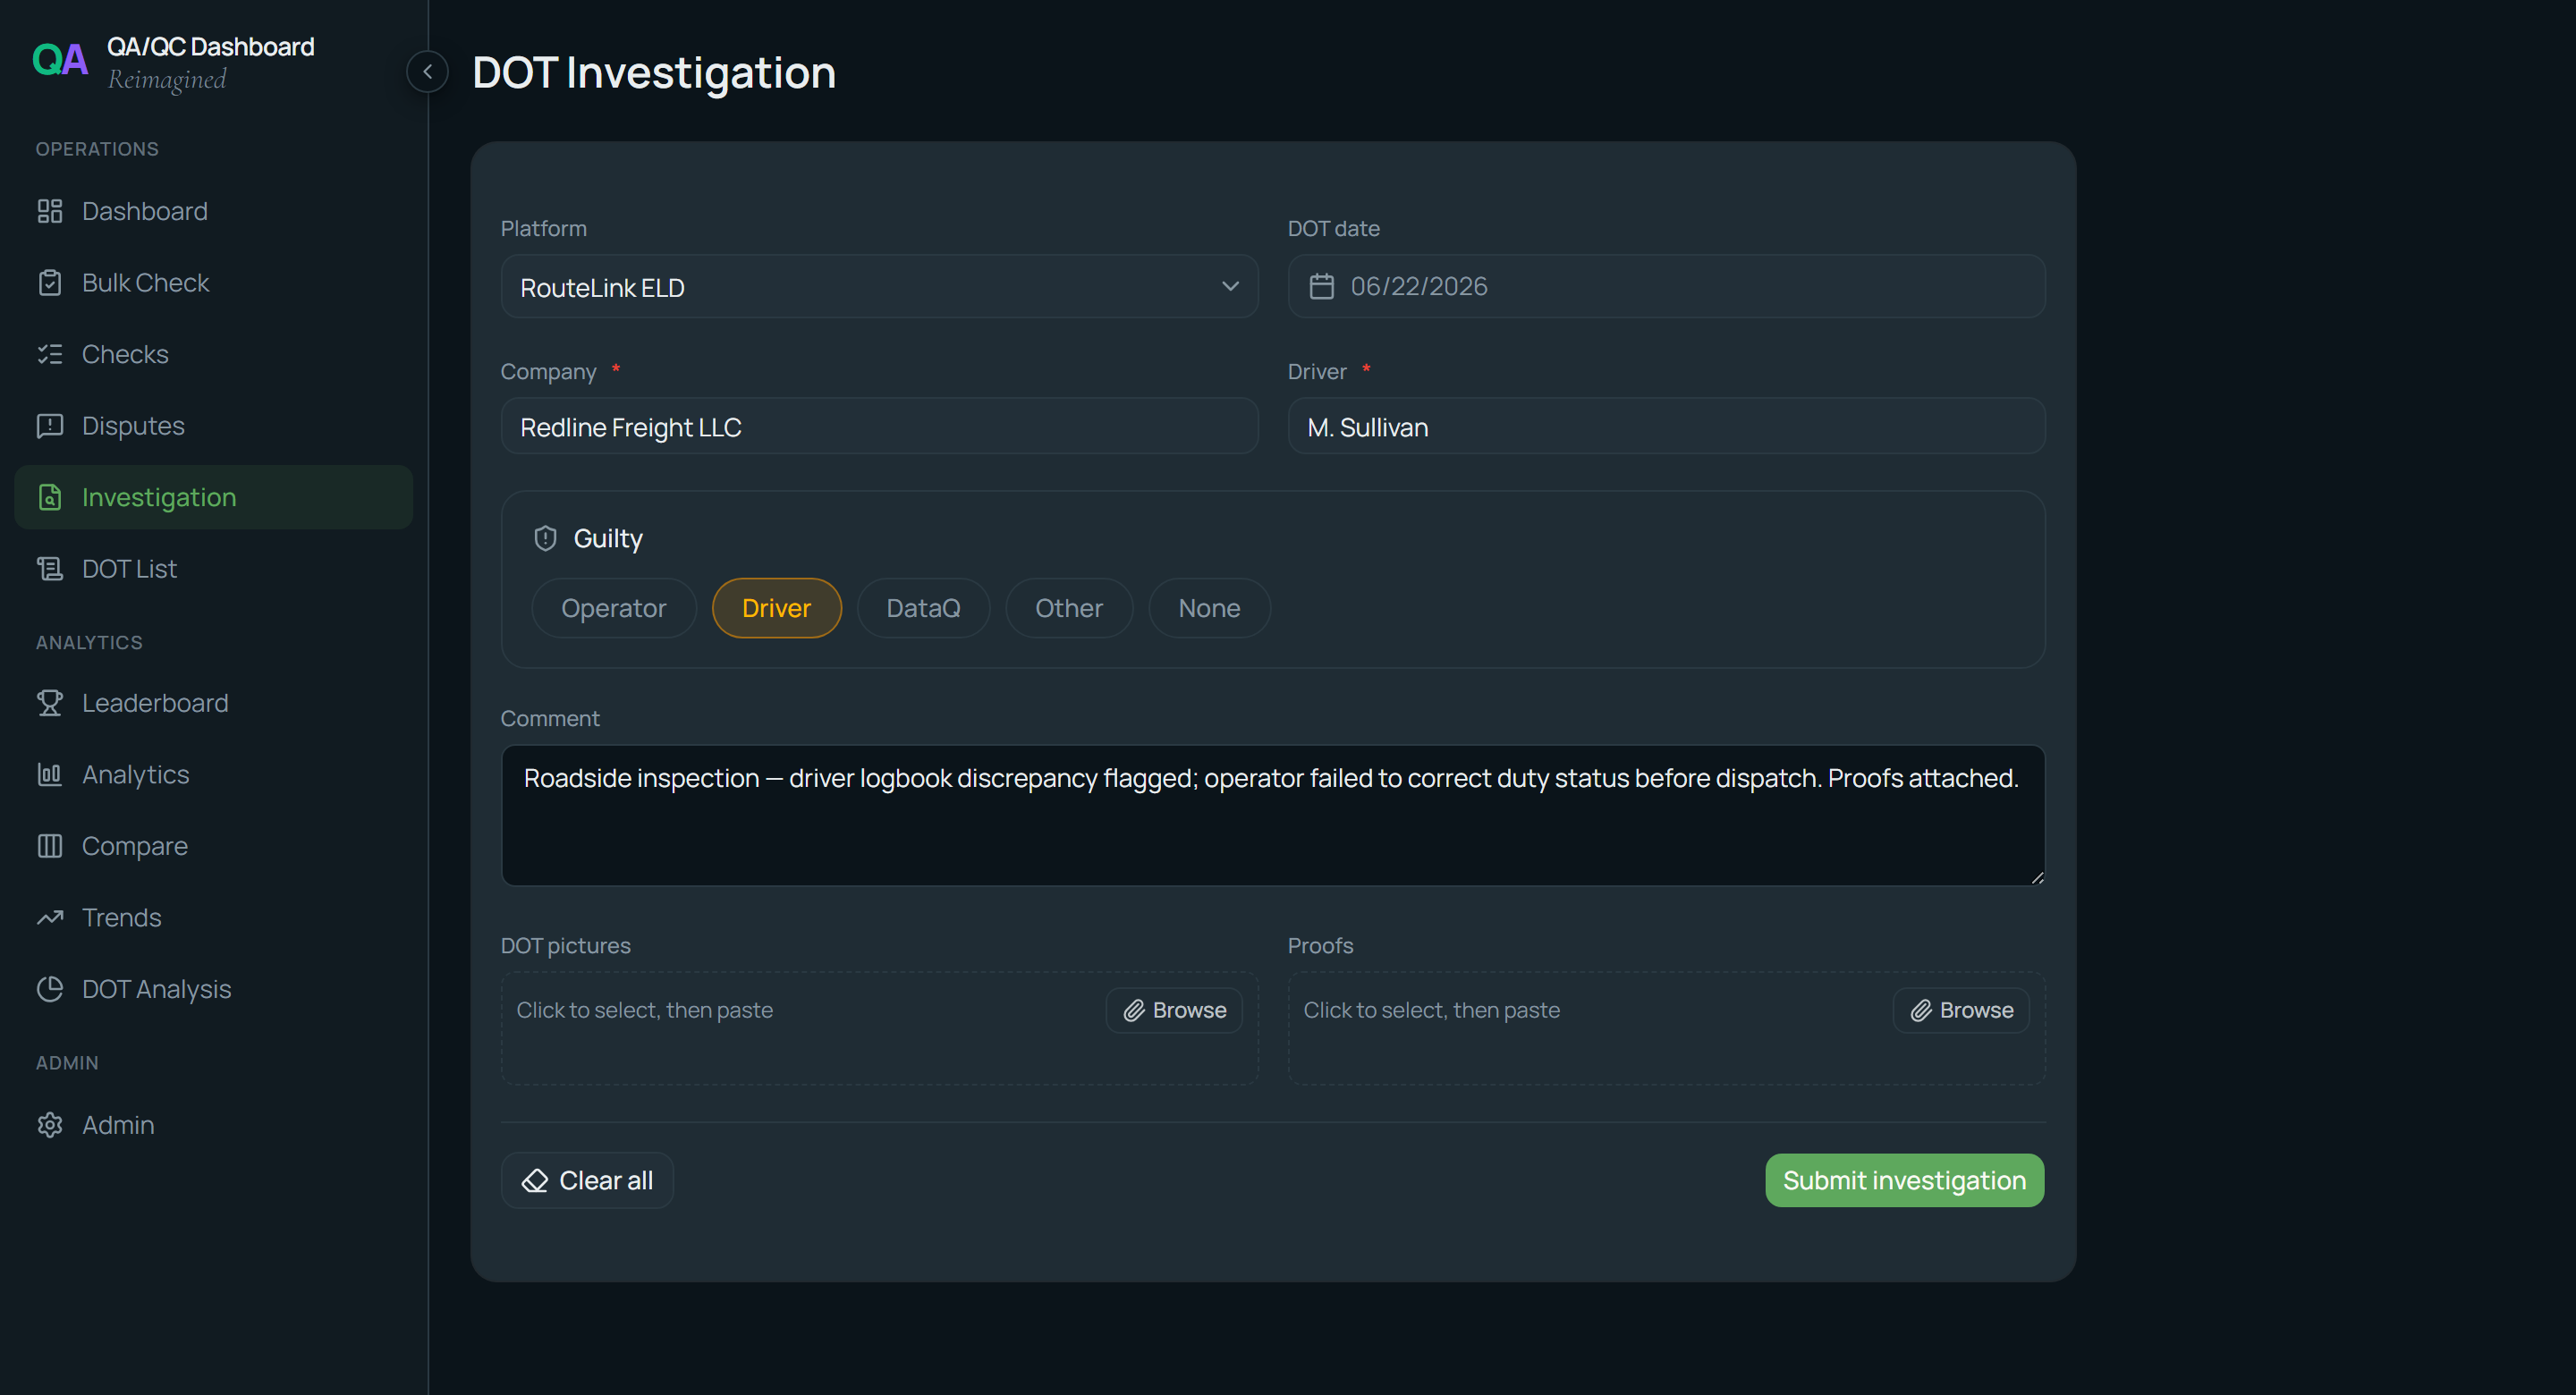Click the DOT Analysis pie chart icon
The height and width of the screenshot is (1395, 2576).
[x=50, y=989]
